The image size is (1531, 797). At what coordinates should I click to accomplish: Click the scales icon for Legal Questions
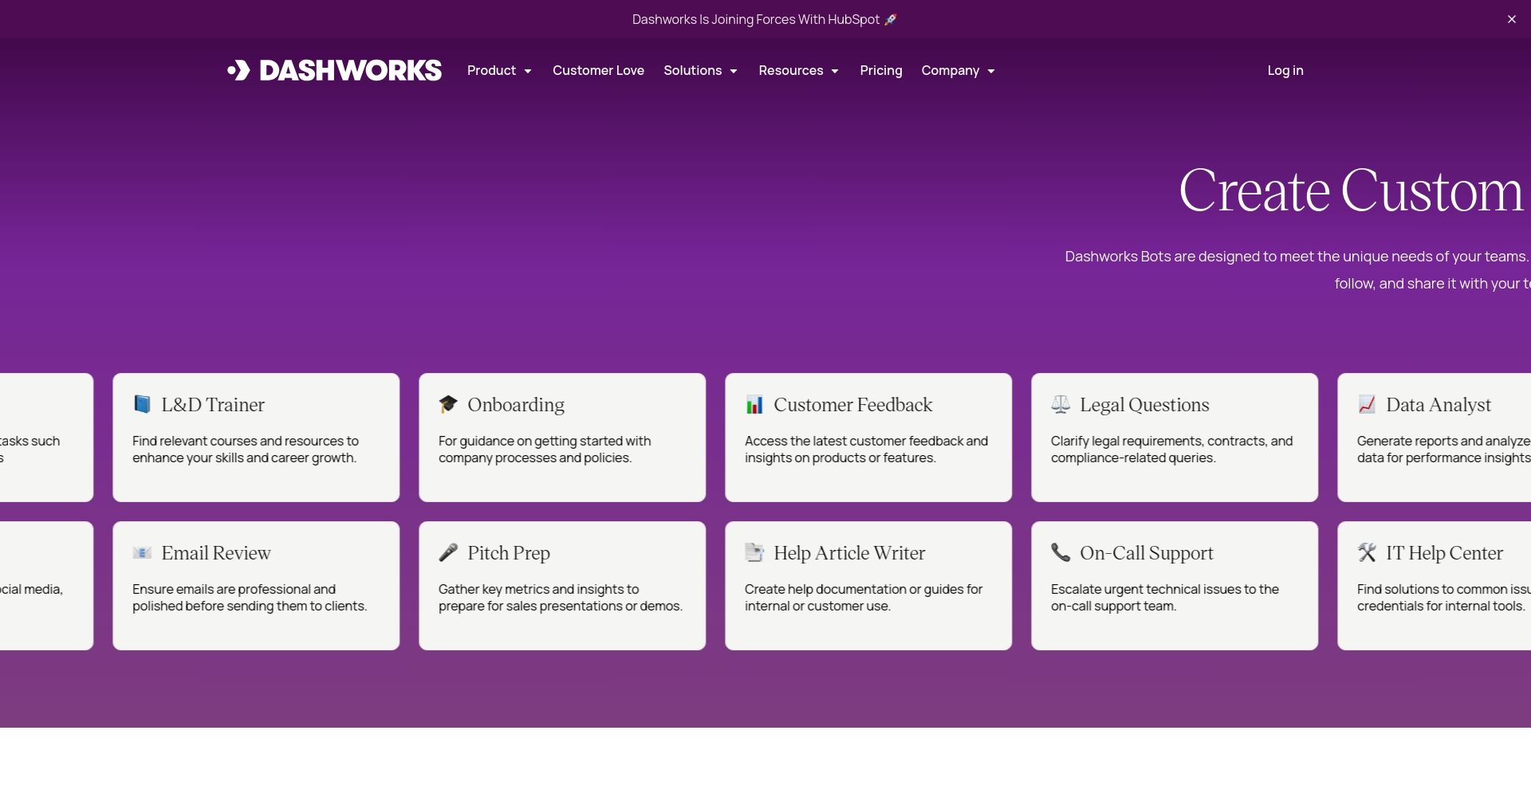(x=1061, y=405)
